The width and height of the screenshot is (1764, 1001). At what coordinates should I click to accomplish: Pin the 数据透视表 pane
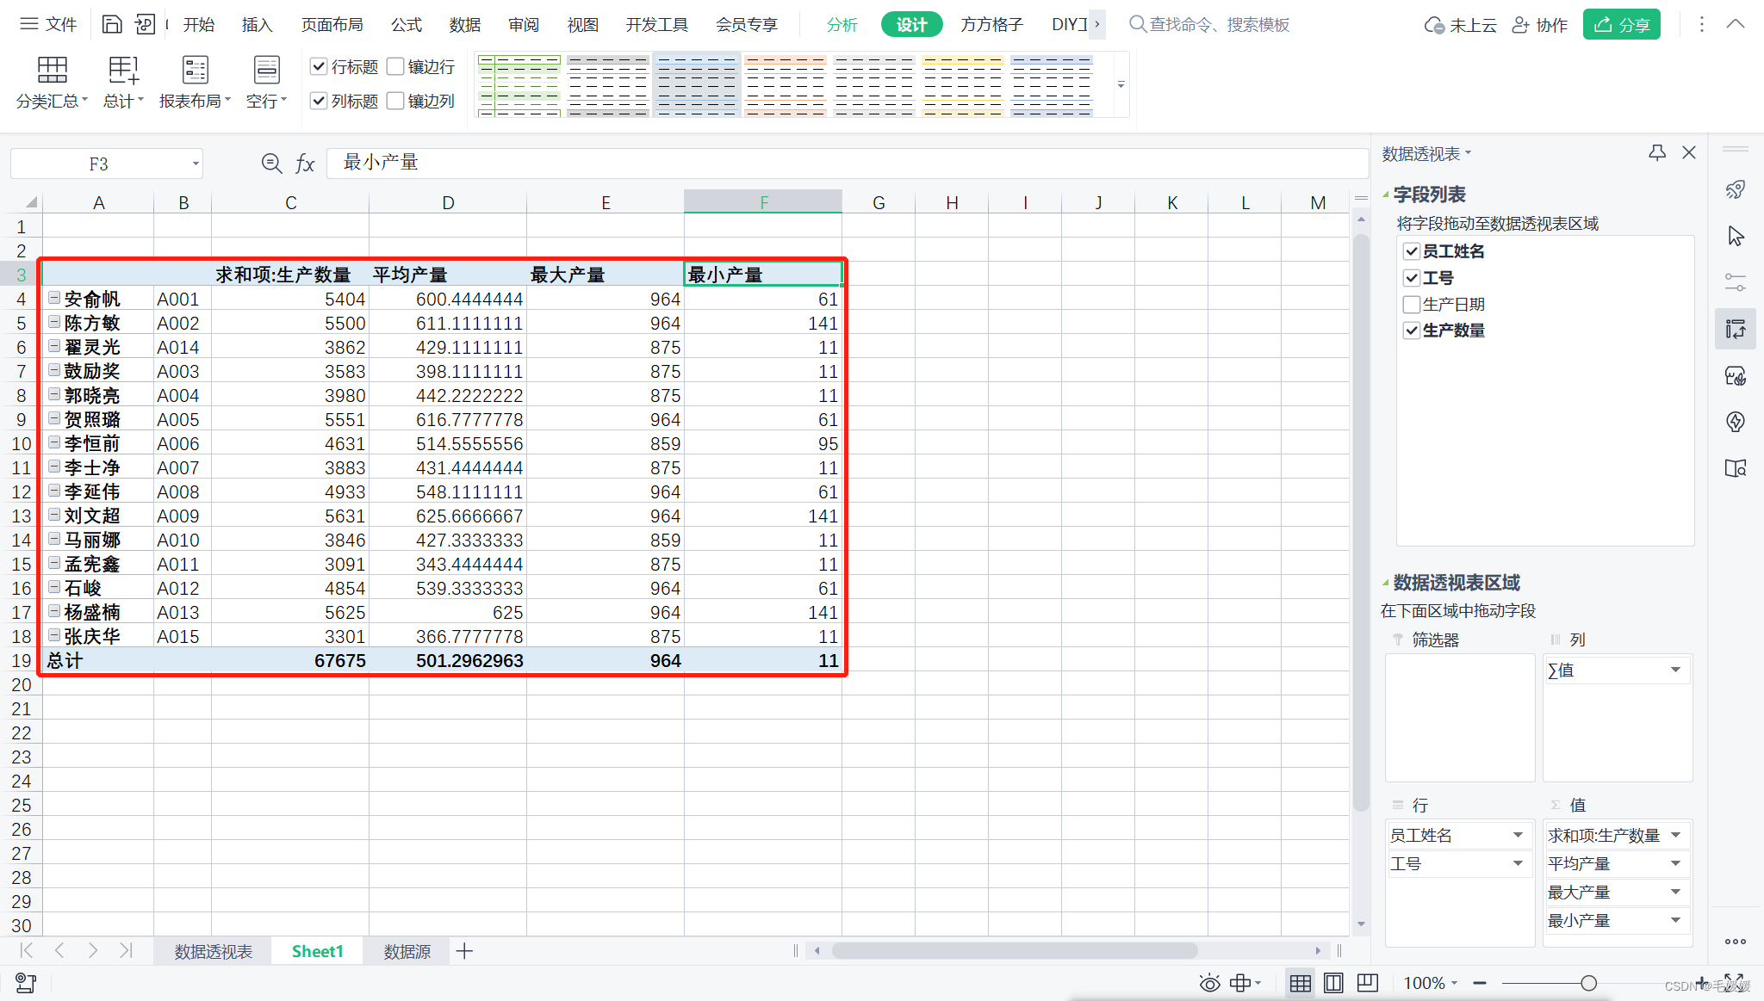1656,152
